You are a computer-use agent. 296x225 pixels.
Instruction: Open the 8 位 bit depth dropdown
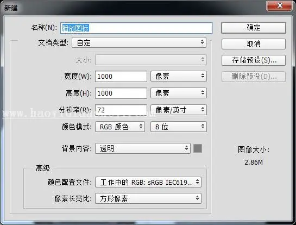point(179,127)
